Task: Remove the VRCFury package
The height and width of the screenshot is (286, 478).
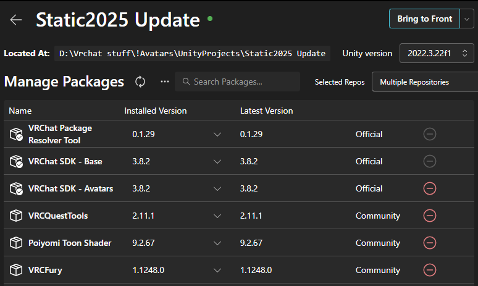Action: (x=430, y=270)
